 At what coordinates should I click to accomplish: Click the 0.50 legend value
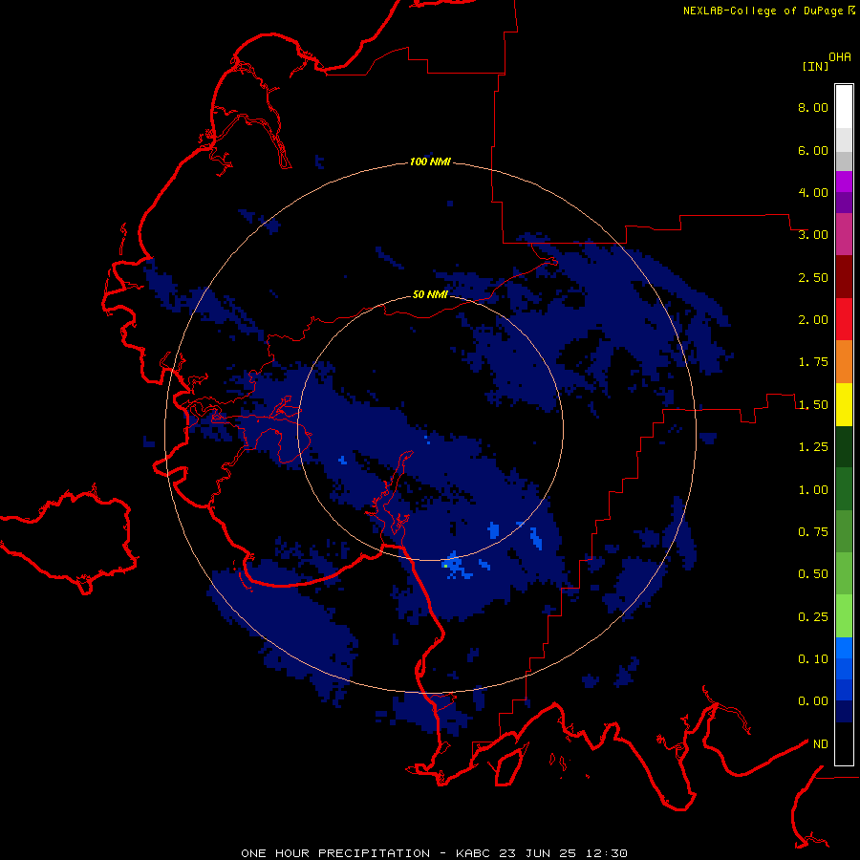click(813, 574)
